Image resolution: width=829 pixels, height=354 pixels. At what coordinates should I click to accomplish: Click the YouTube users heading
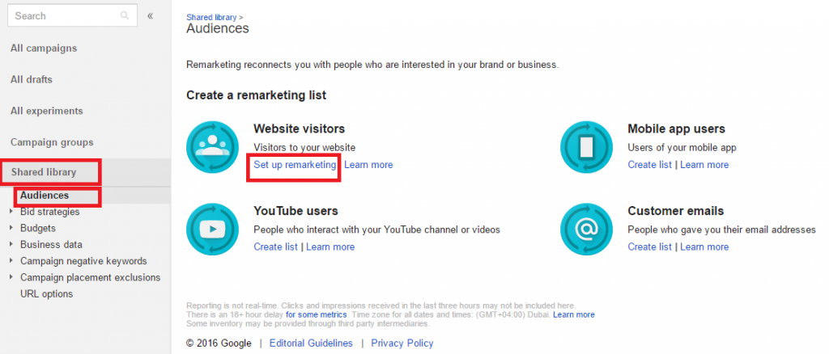(x=295, y=211)
